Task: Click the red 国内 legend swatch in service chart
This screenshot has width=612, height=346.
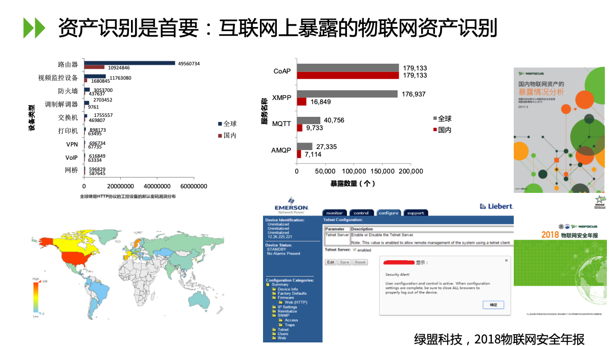Action: point(434,130)
